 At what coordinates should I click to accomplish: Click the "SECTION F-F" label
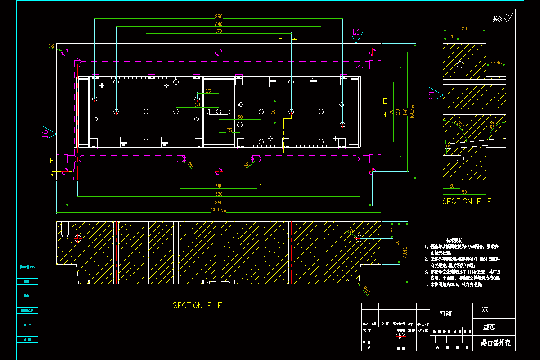point(467,202)
